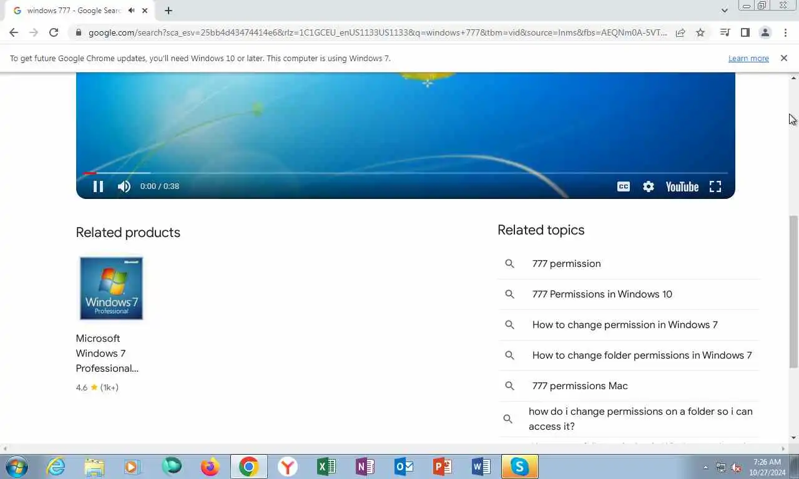The height and width of the screenshot is (479, 799).
Task: Dismiss the Chrome update notification
Action: coord(784,58)
